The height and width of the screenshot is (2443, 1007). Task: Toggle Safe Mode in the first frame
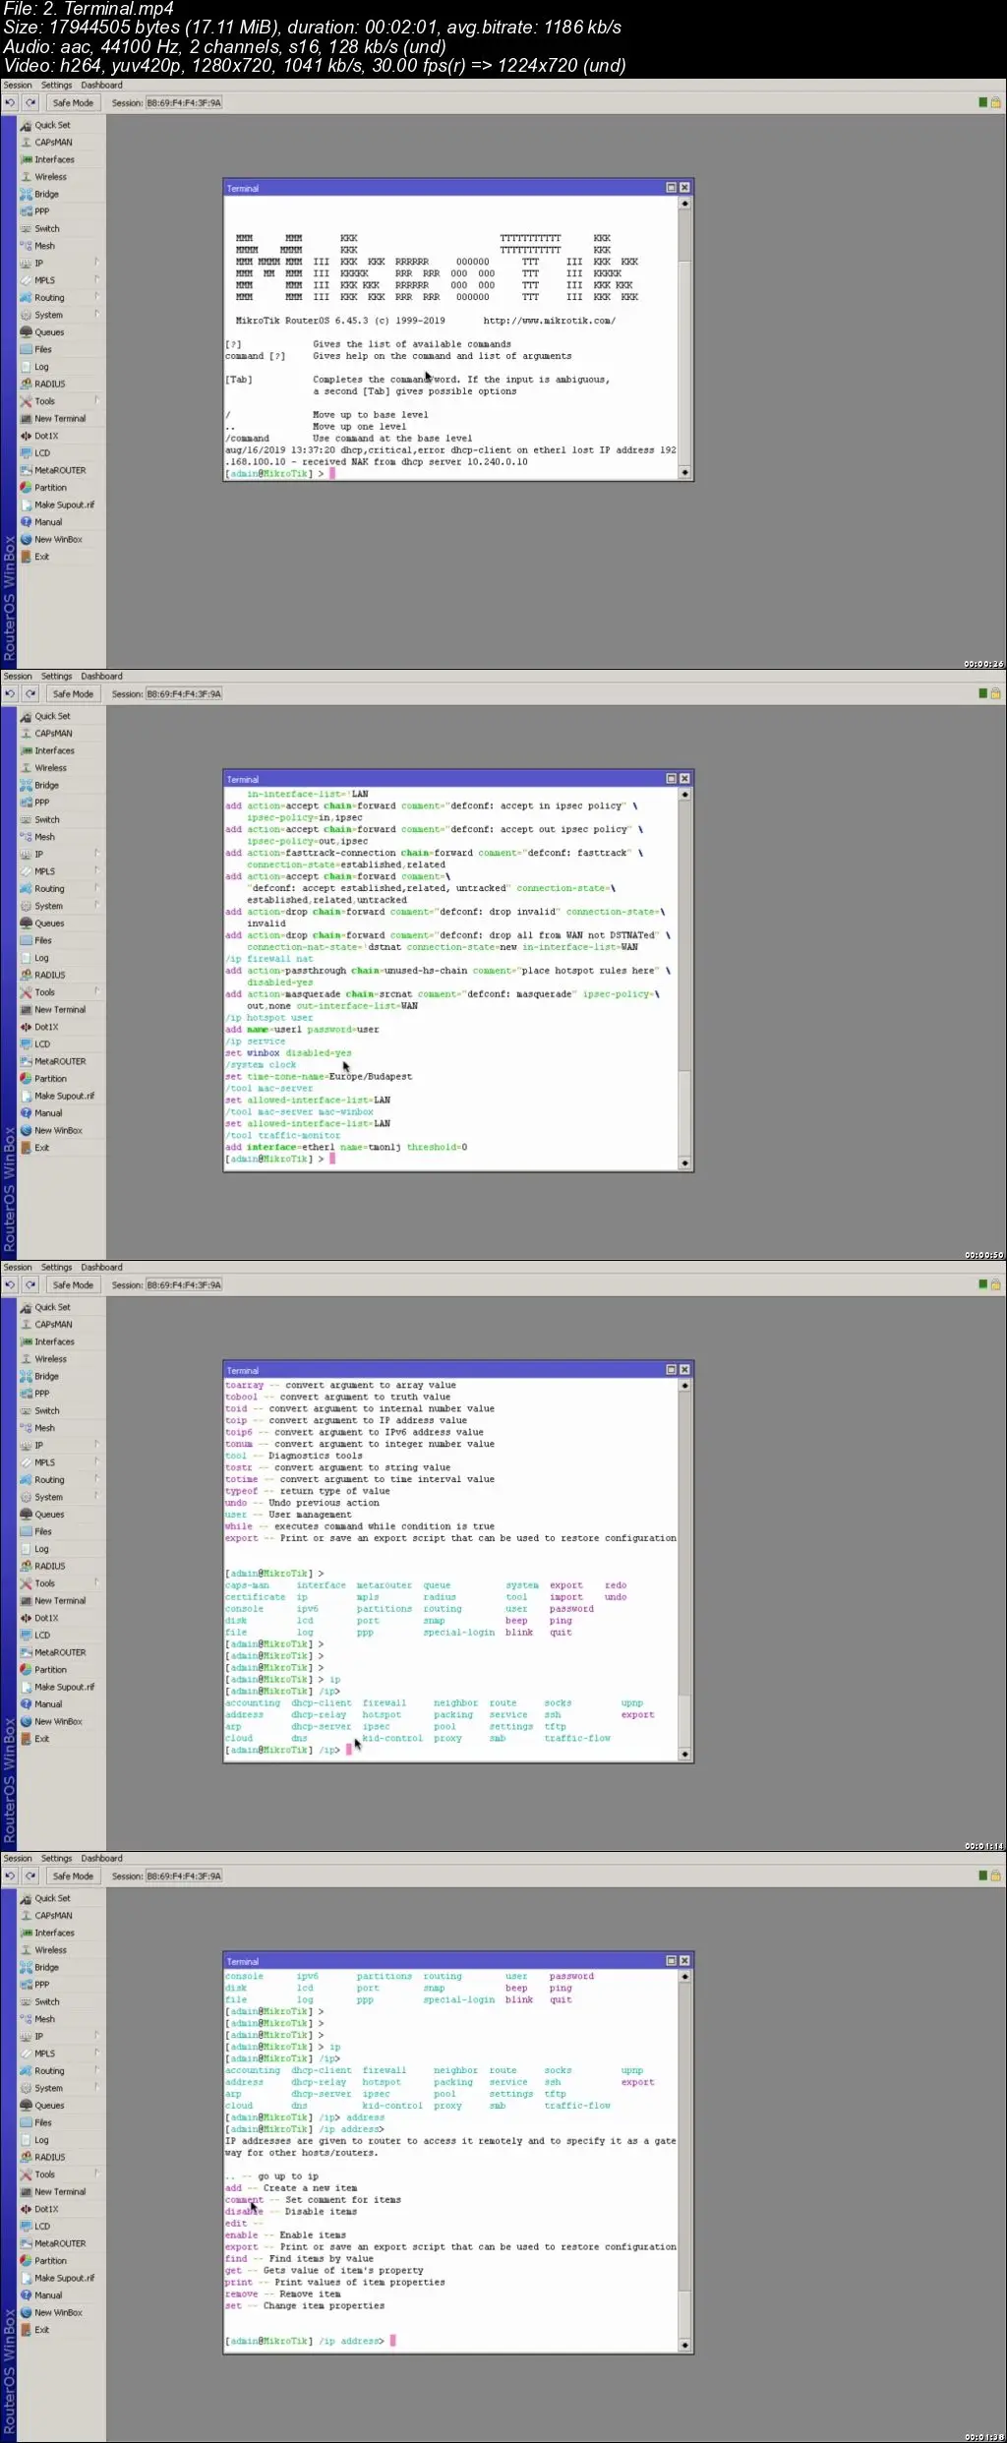[73, 102]
